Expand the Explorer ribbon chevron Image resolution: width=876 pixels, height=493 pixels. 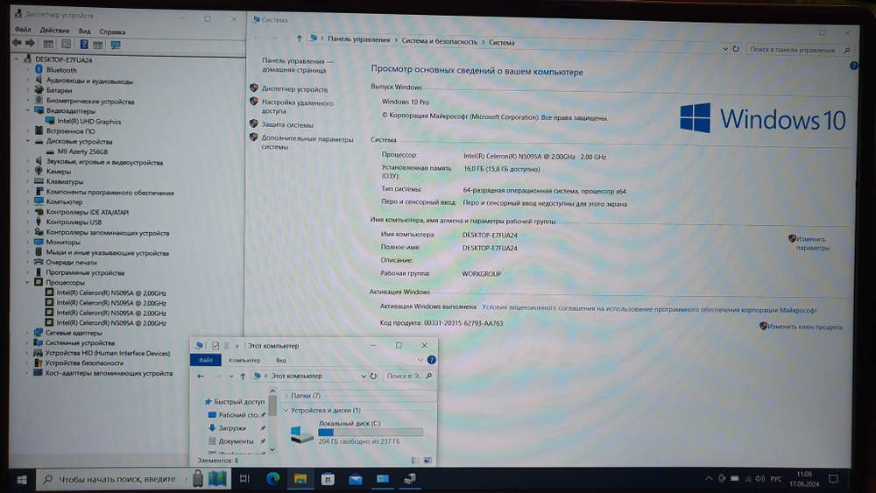click(x=420, y=360)
